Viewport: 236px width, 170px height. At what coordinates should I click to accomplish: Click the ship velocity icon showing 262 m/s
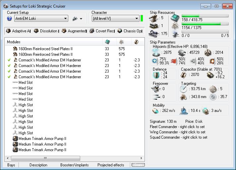[x=155, y=111]
